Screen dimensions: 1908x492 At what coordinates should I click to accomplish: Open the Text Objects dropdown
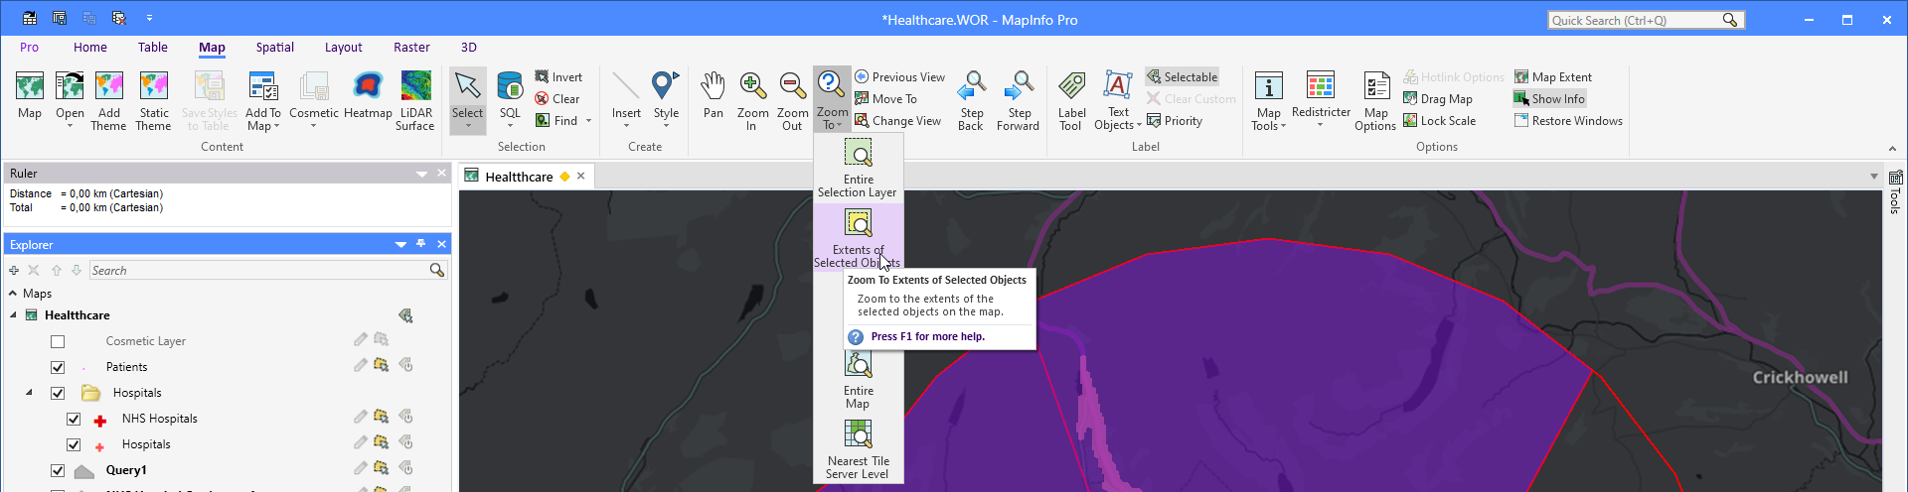1118,119
